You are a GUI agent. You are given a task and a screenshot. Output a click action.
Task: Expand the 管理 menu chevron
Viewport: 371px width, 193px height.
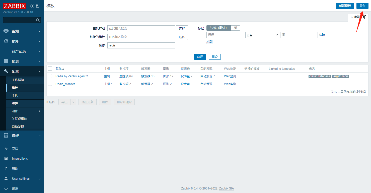click(x=40, y=136)
